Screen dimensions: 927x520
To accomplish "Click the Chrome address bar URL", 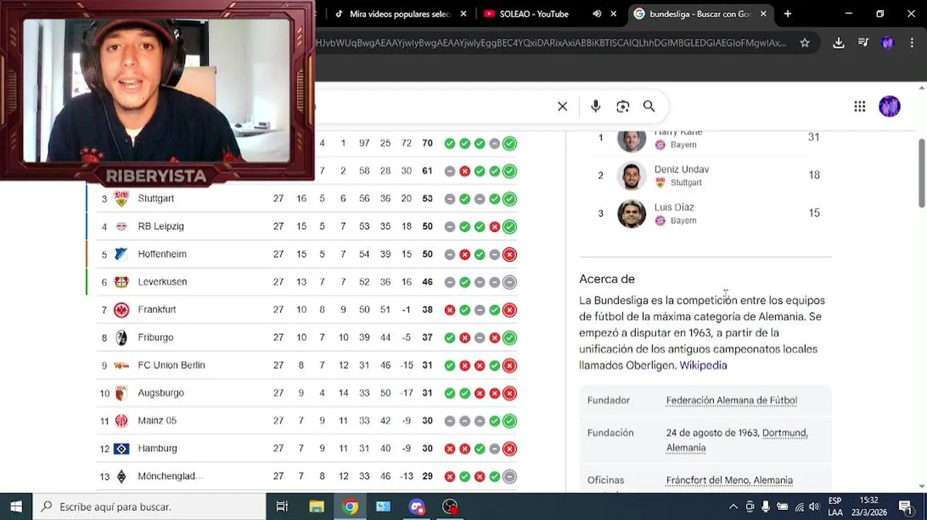I will click(x=550, y=43).
